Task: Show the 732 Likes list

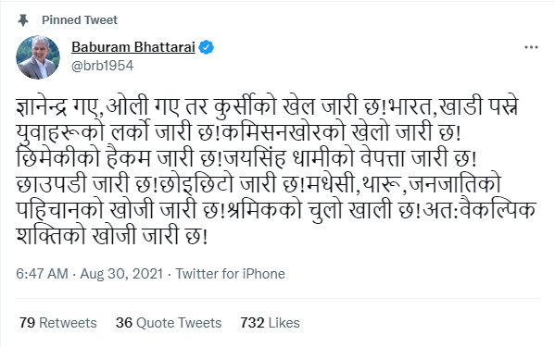Action: click(270, 323)
